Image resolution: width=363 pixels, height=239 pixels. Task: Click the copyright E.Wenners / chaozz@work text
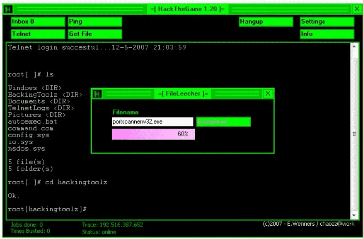308,224
